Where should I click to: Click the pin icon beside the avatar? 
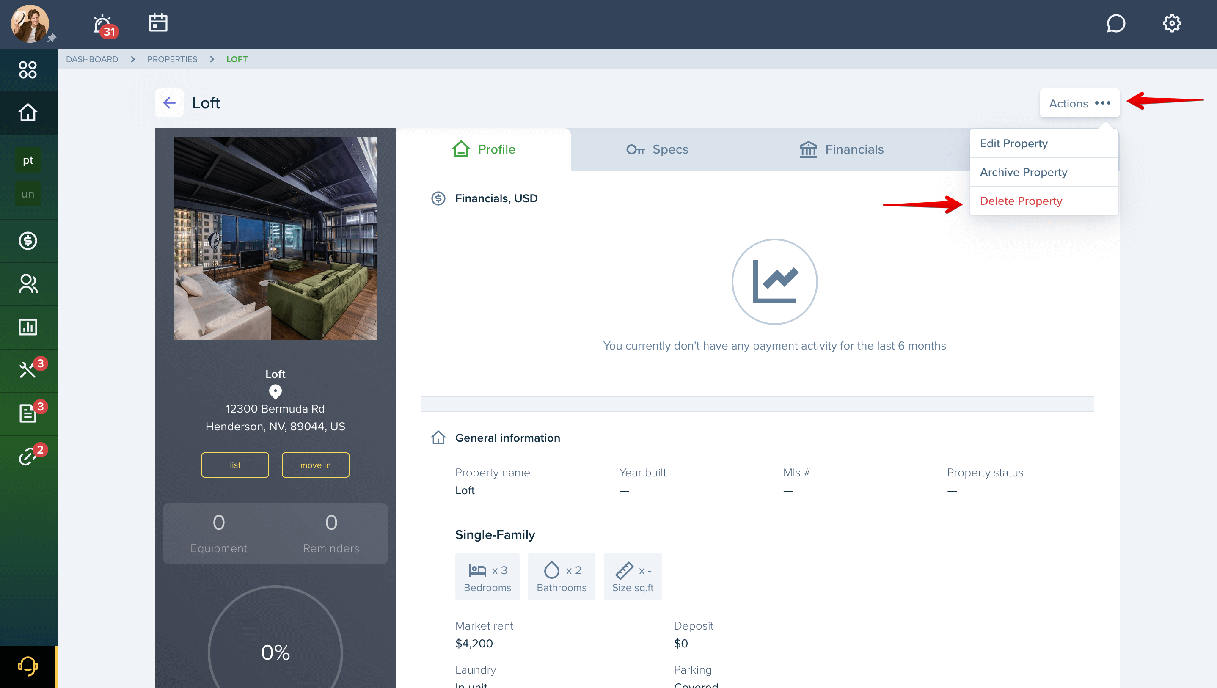click(x=52, y=38)
